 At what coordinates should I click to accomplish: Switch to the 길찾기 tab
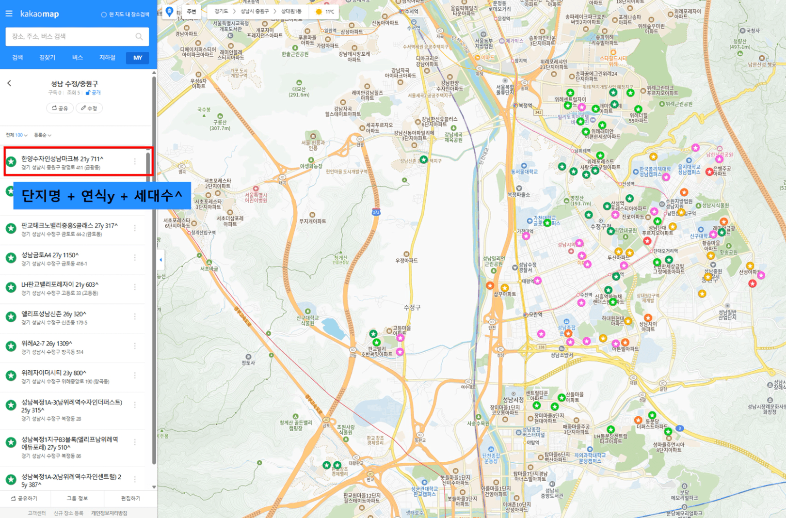click(47, 58)
